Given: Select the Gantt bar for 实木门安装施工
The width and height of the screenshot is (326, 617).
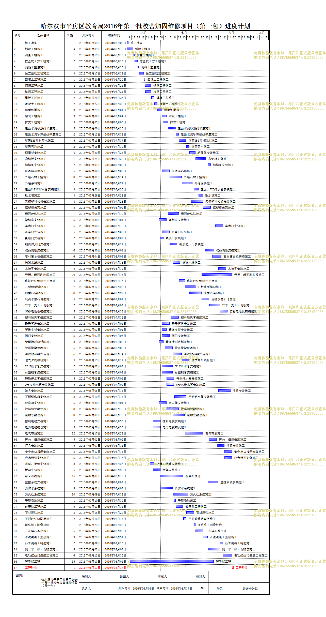Looking at the screenshot, I should [x=219, y=226].
